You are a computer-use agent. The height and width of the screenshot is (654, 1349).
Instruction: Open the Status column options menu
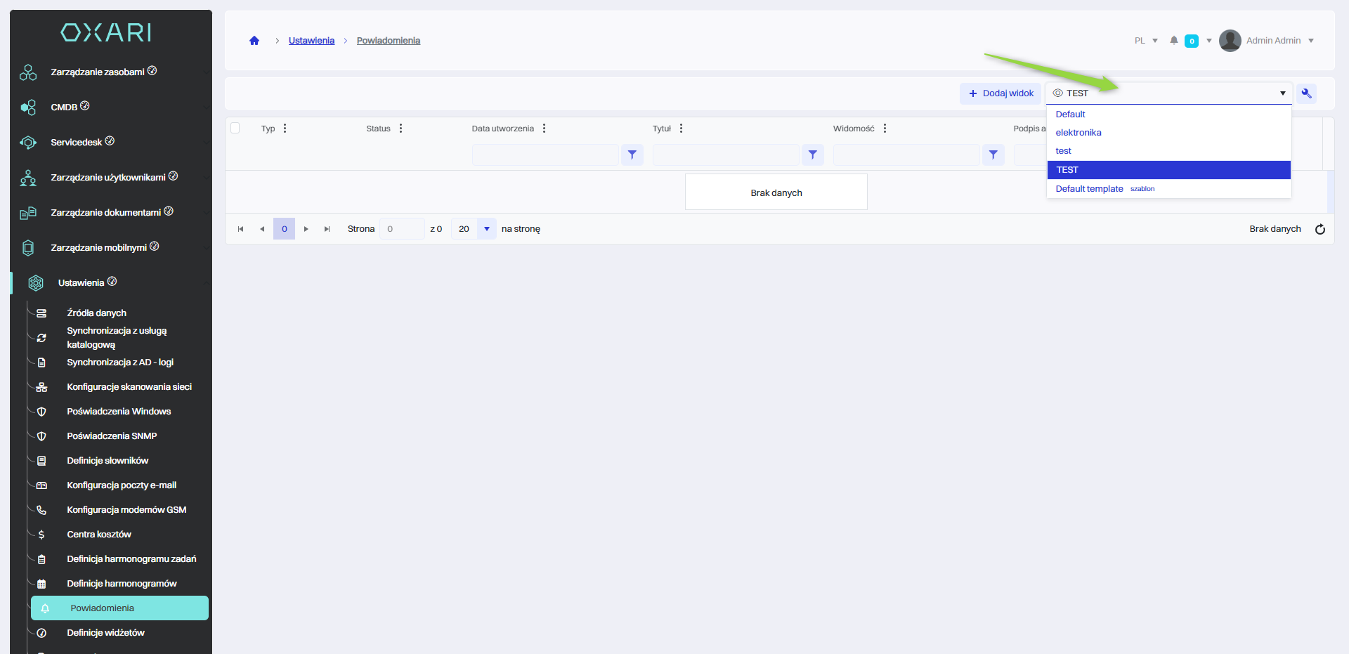[x=400, y=129]
